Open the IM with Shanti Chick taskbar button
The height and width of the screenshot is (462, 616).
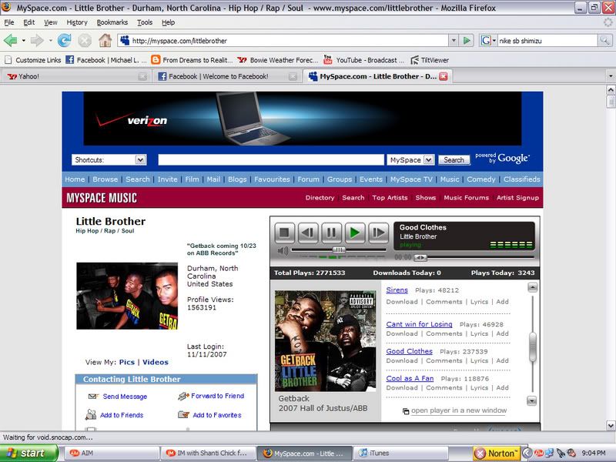click(208, 453)
